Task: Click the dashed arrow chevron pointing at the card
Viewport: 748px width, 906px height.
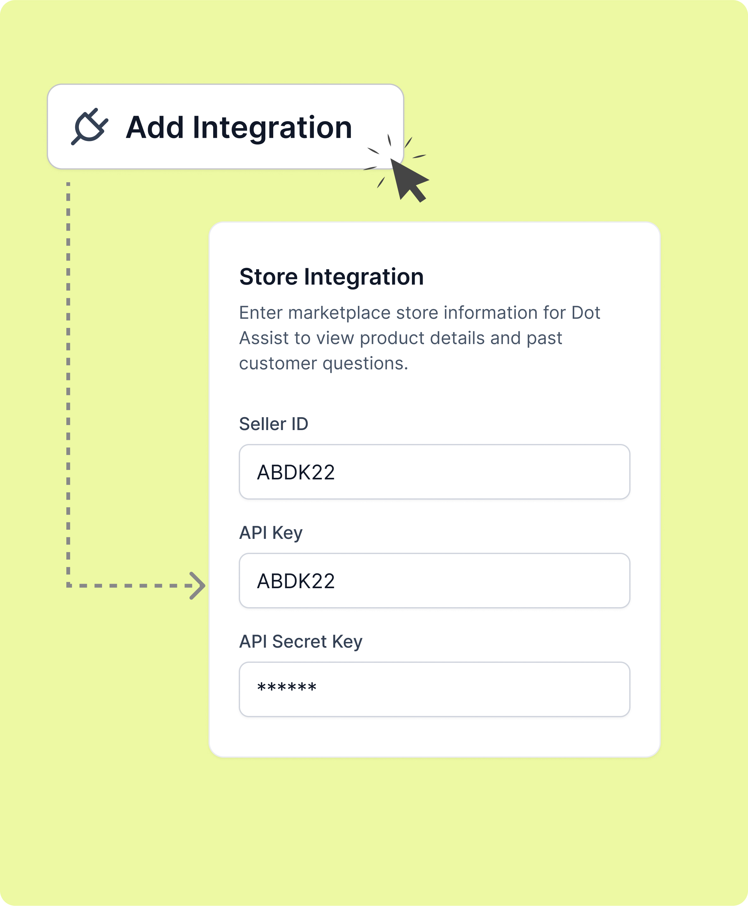Action: pos(197,585)
